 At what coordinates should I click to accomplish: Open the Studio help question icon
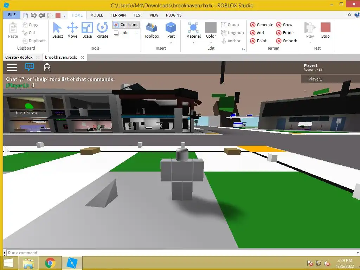tap(357, 15)
